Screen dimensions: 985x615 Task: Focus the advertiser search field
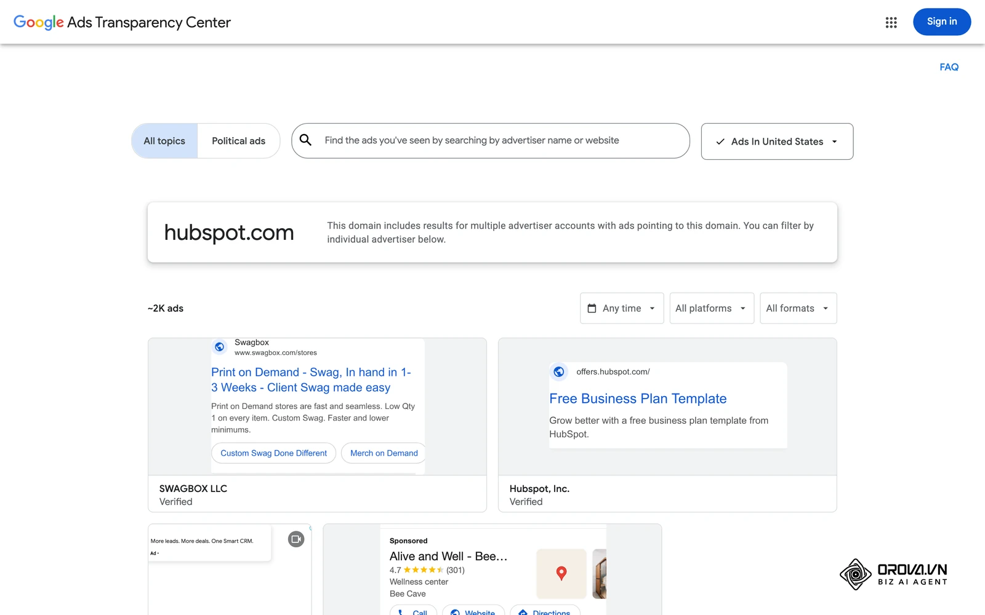(491, 141)
